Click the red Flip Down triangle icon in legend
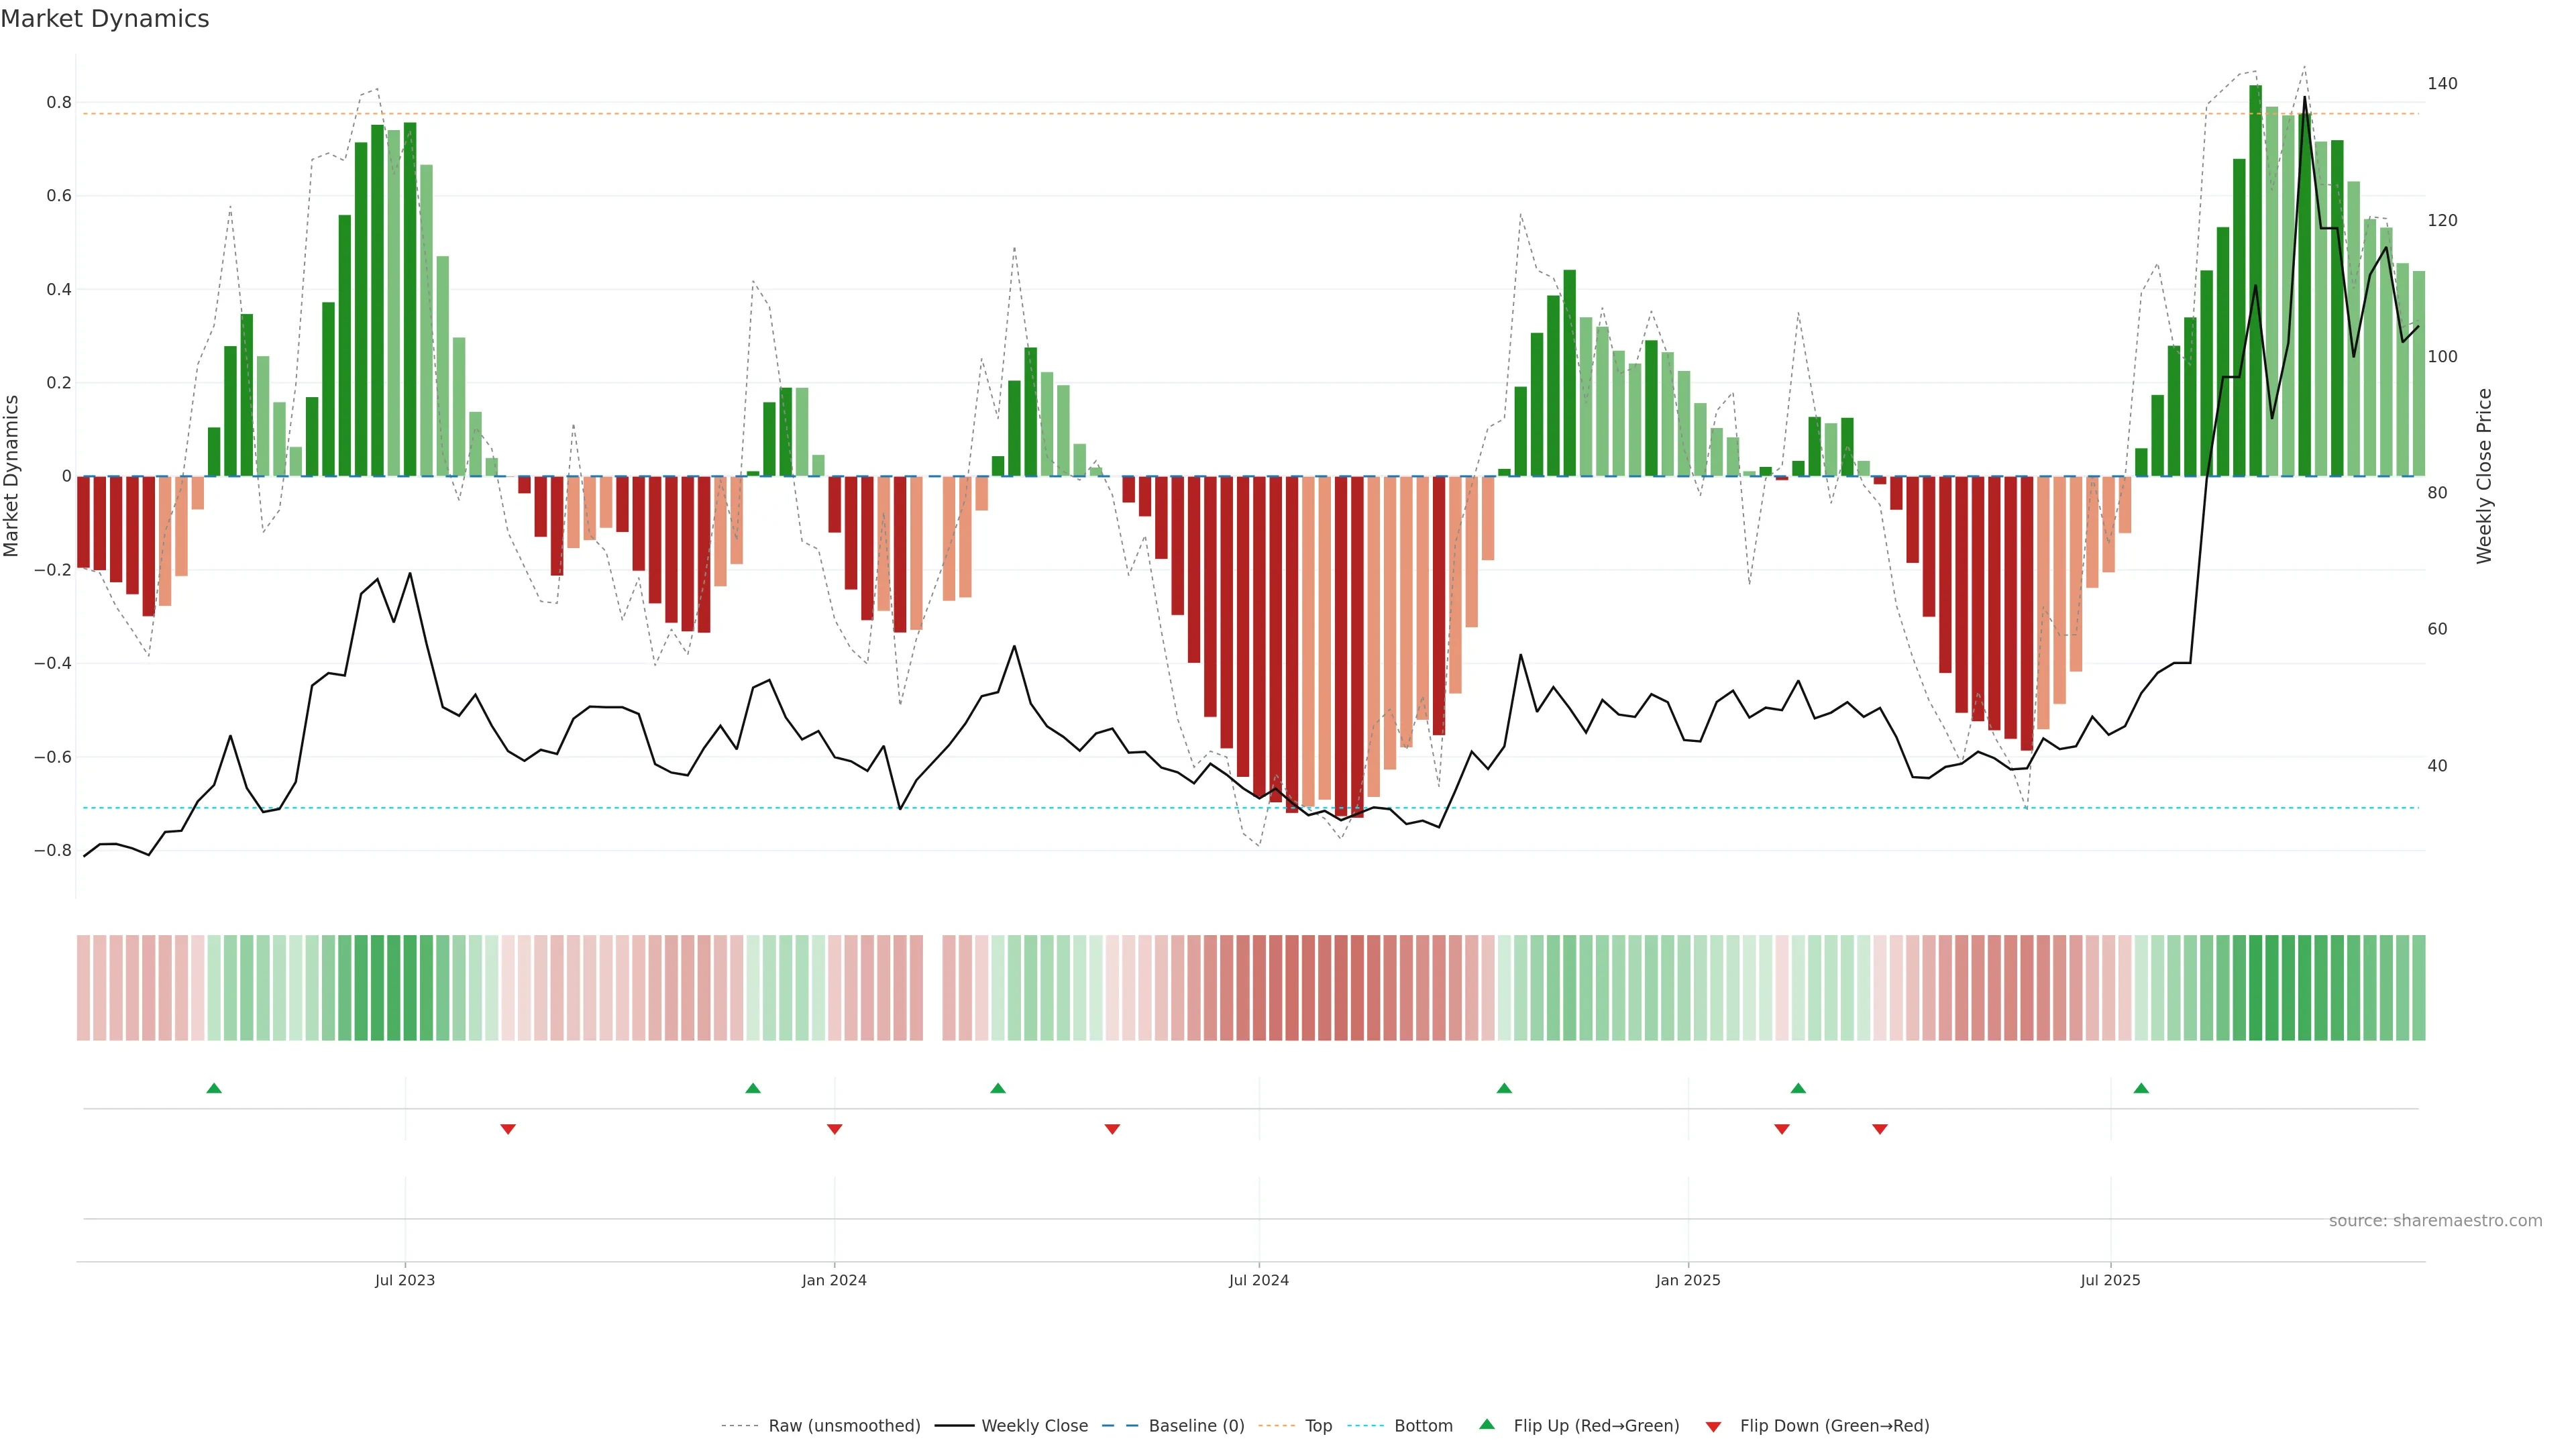The width and height of the screenshot is (2576, 1449). (x=1713, y=1427)
